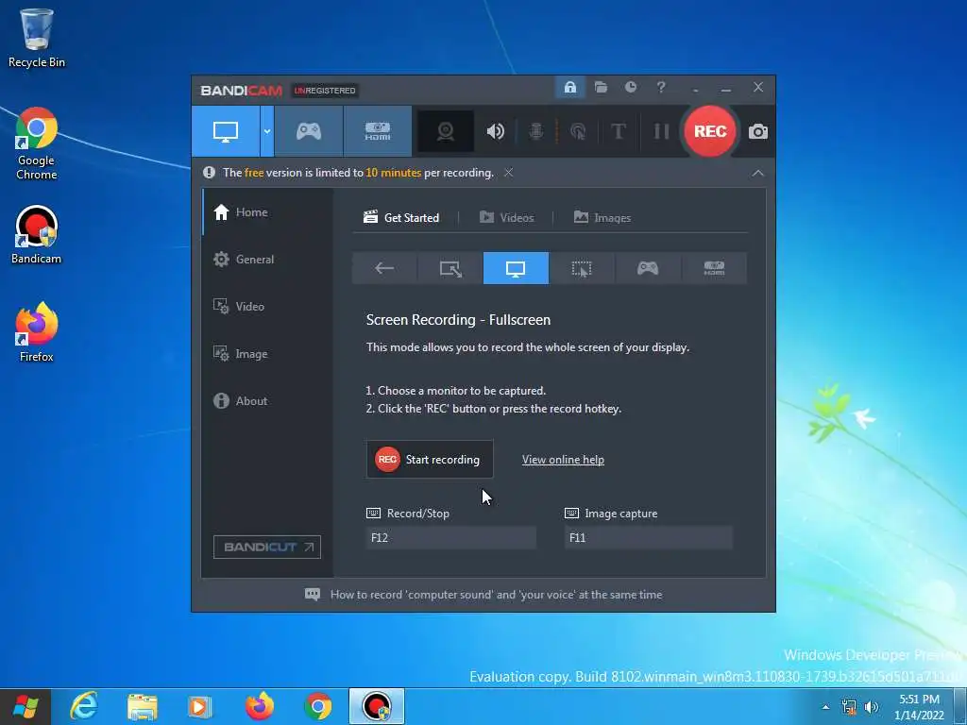The height and width of the screenshot is (725, 967).
Task: Click the Bandicam taskbar button
Action: [377, 706]
